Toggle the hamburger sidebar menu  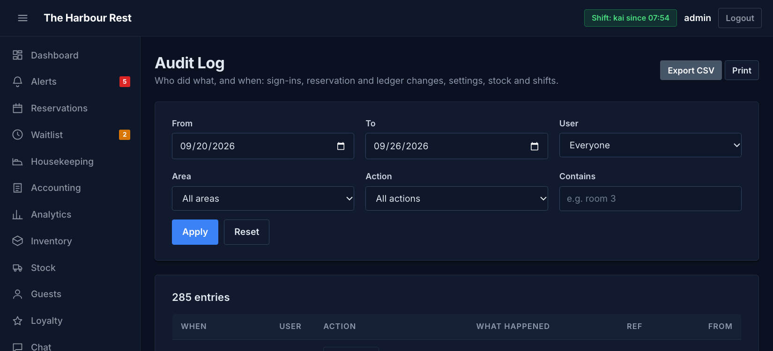click(x=22, y=18)
